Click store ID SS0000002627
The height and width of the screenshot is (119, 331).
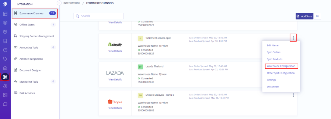tap(146, 25)
